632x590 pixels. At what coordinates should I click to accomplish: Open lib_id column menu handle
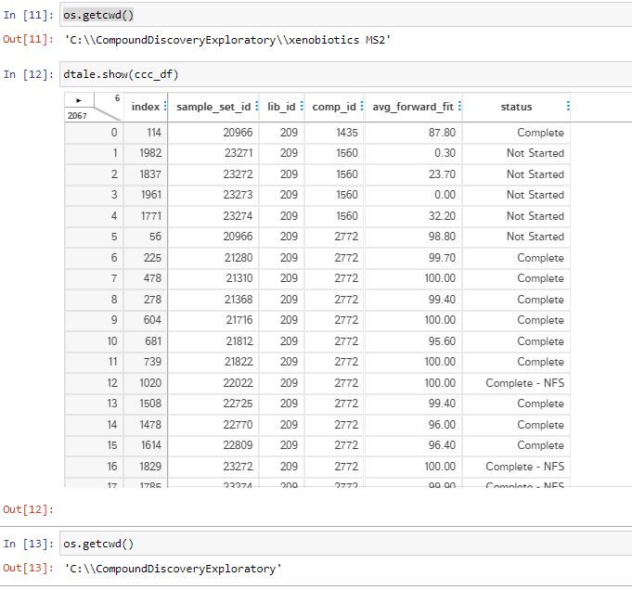pyautogui.click(x=302, y=106)
